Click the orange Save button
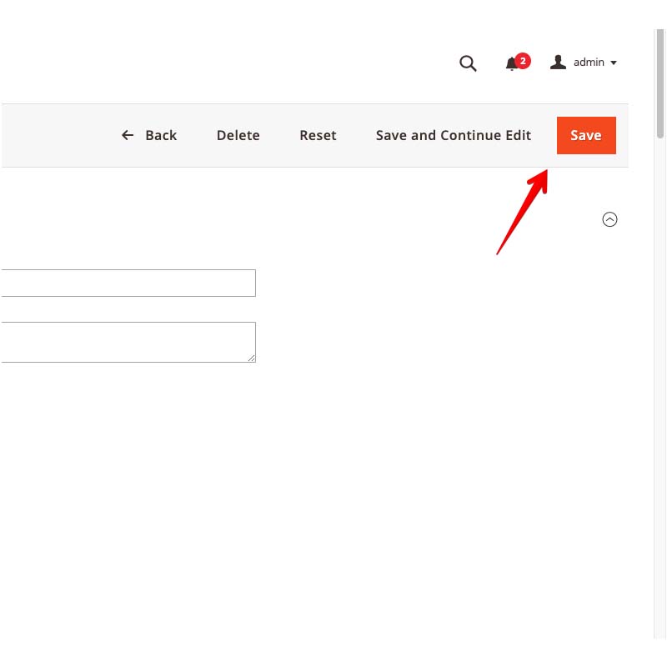 tap(586, 135)
